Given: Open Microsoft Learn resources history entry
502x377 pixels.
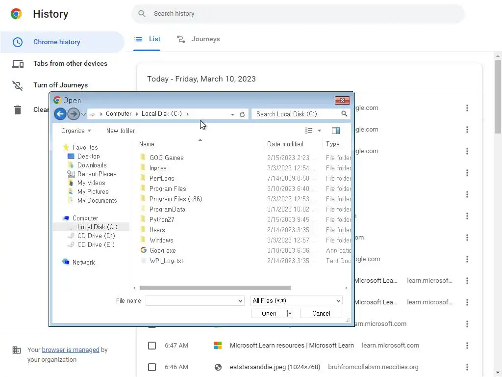Looking at the screenshot, I should click(x=292, y=345).
